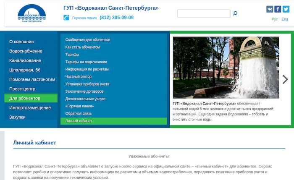
Task: Open the VK social network icon
Action: click(x=270, y=9)
